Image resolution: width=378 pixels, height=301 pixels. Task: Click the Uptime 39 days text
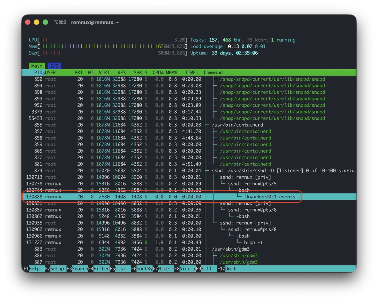pyautogui.click(x=235, y=53)
